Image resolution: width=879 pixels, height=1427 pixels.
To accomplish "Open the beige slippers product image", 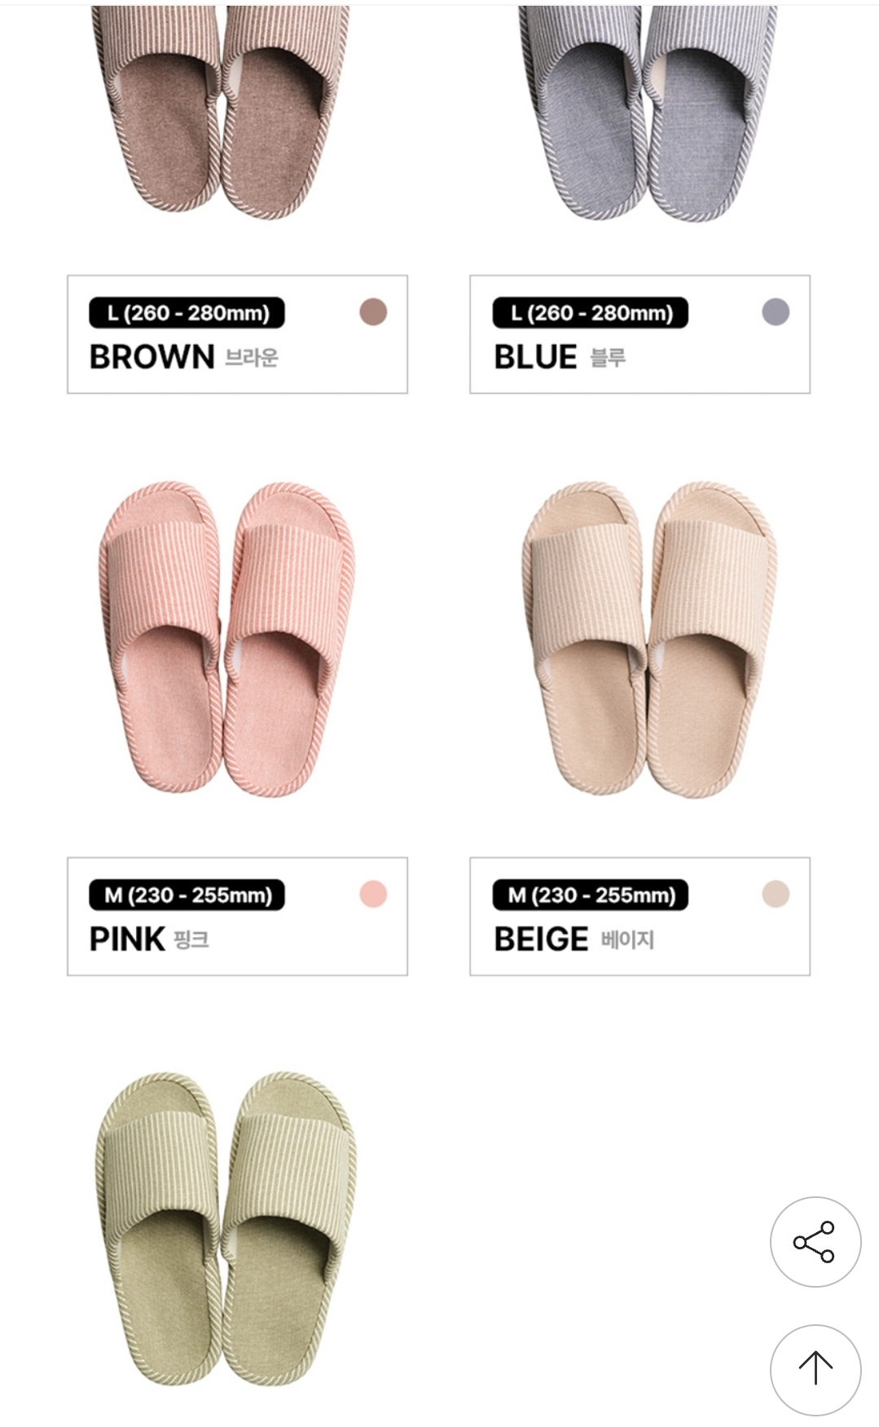I will pos(648,639).
